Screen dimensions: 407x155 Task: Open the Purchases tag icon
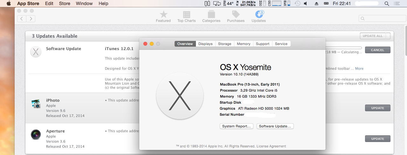(x=236, y=15)
